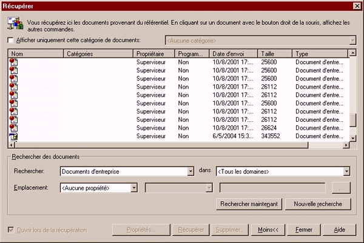Click the horizontal scrollbar left arrow
Screen dimensions: 364x243
(12, 145)
